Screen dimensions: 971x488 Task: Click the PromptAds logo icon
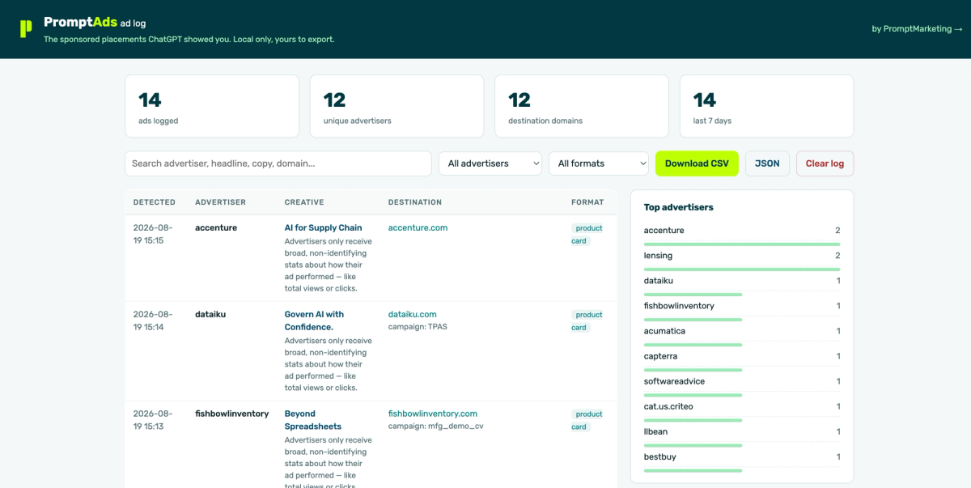[x=26, y=29]
